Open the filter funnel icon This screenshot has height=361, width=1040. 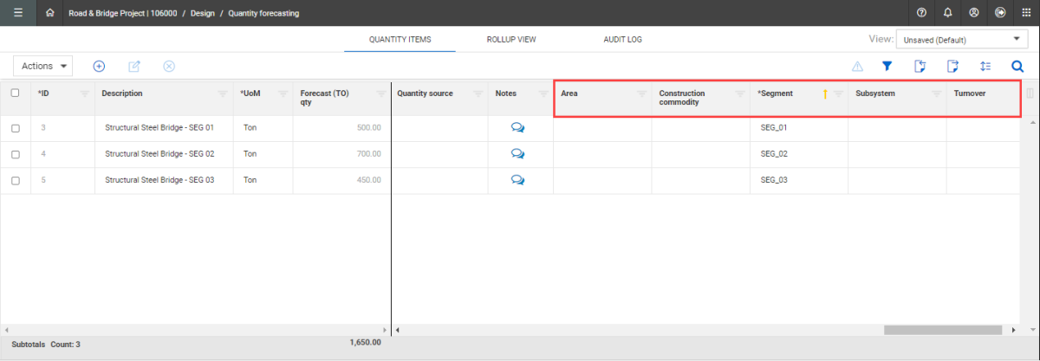[887, 66]
